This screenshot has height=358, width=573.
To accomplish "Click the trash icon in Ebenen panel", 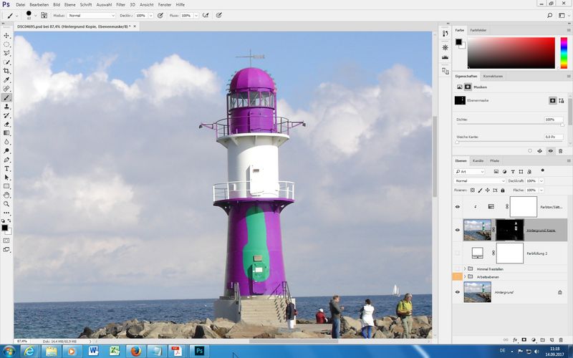I will 562,339.
